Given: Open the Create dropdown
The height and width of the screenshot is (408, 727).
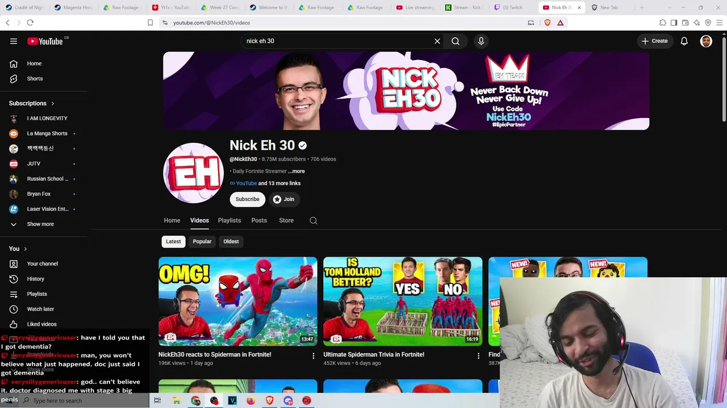Looking at the screenshot, I should click(655, 41).
